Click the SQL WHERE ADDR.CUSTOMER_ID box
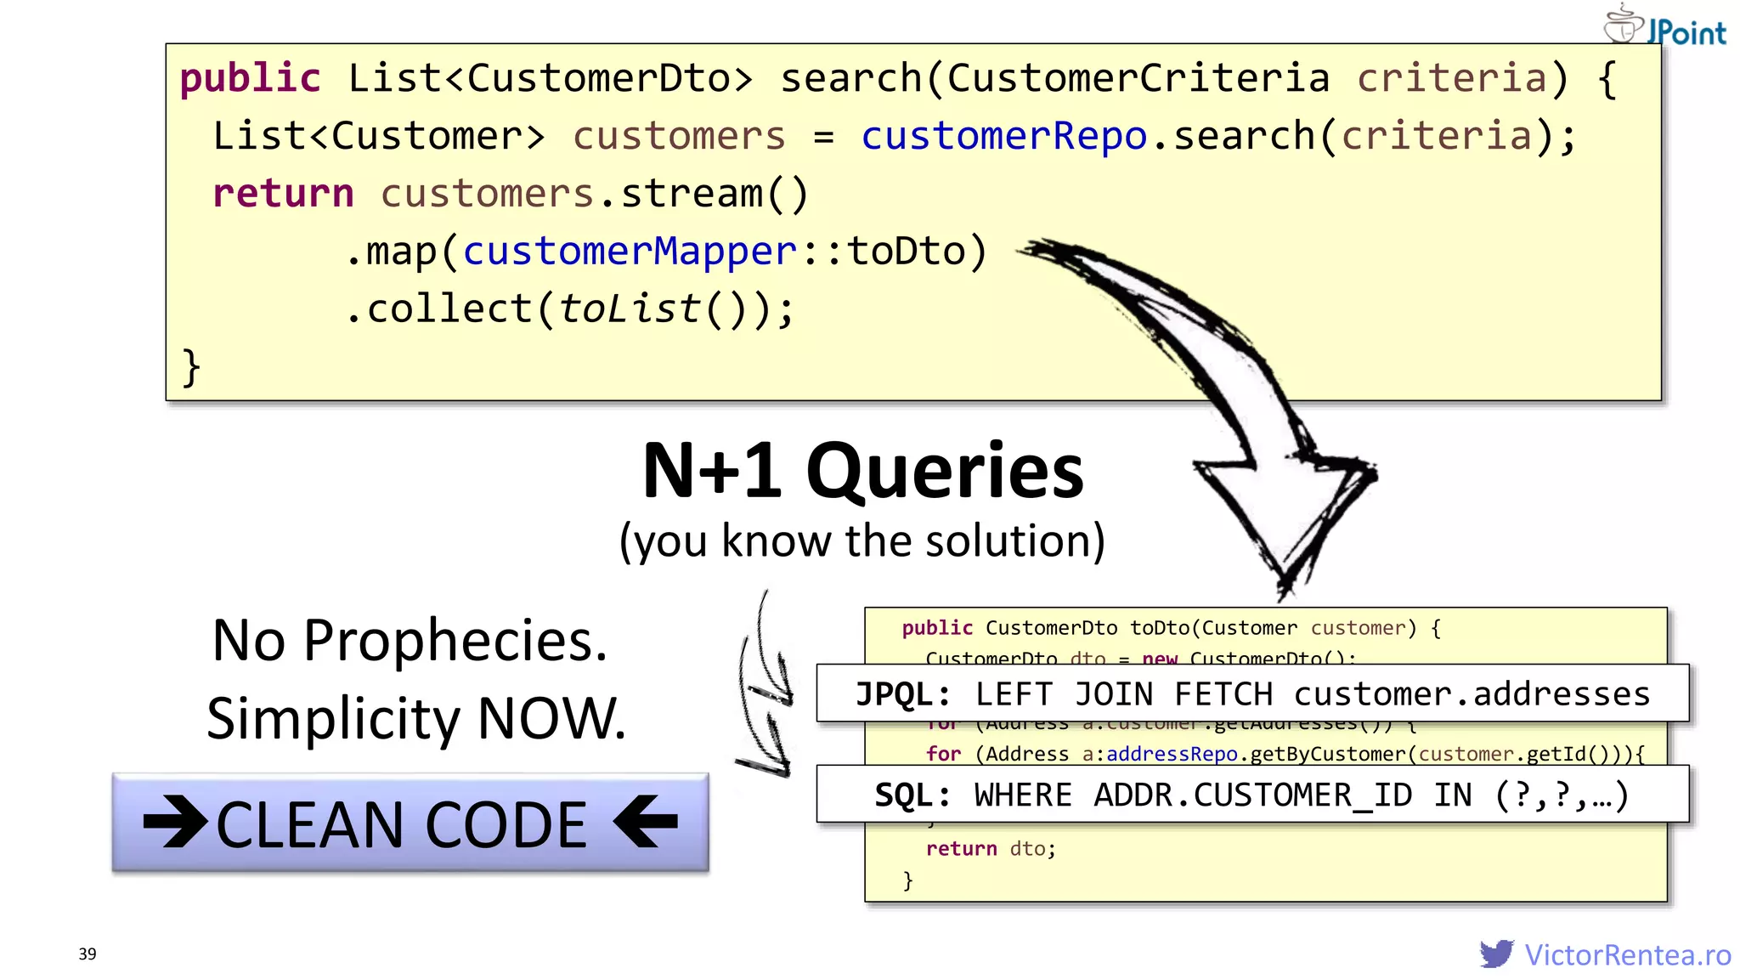 (x=1252, y=795)
